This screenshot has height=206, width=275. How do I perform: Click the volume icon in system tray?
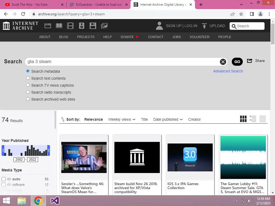point(249,201)
